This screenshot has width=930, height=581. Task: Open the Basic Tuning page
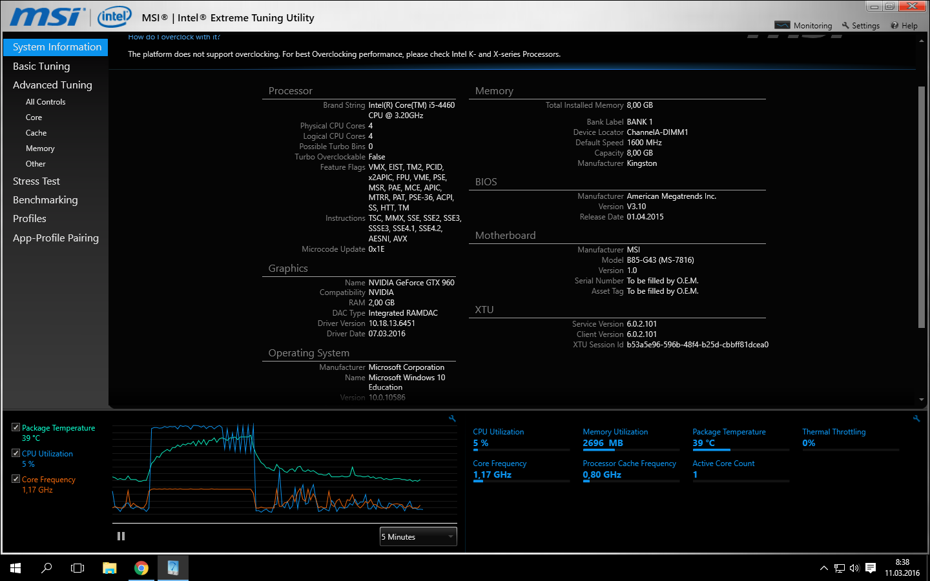tap(41, 66)
